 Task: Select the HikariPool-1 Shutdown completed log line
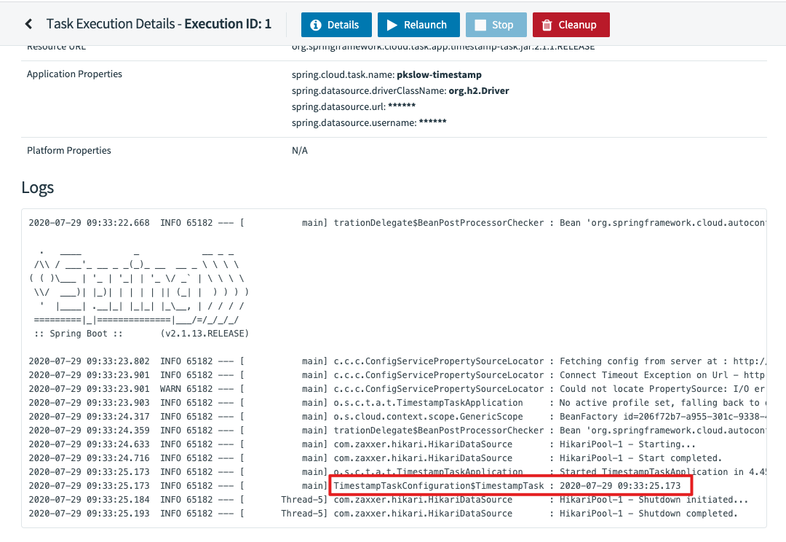click(x=384, y=514)
